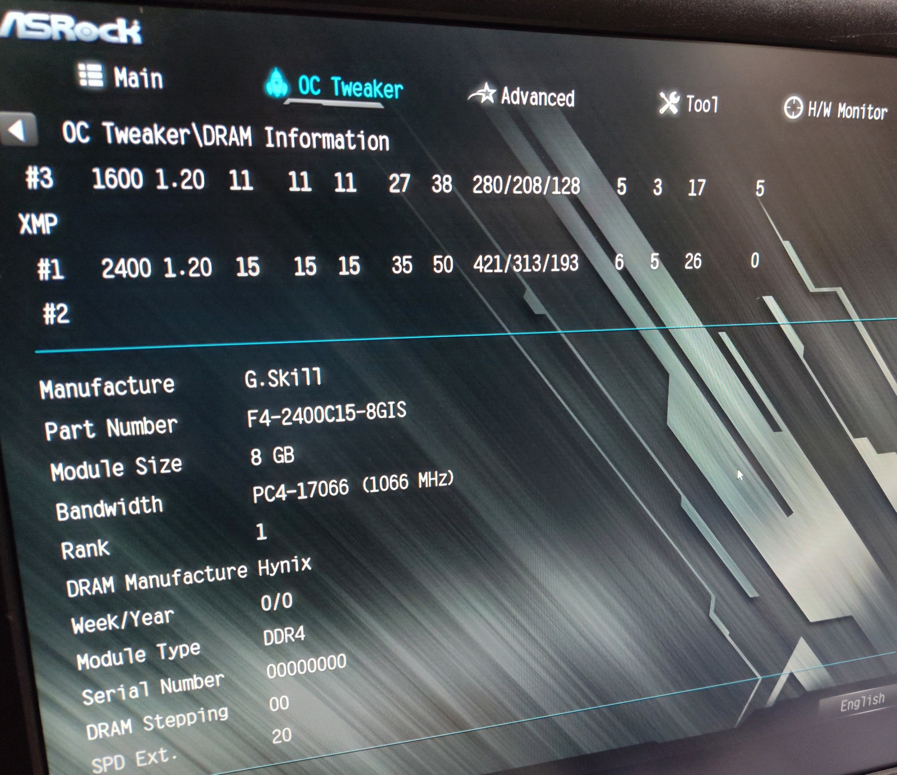Click the OC Tweaker rocket icon
Viewport: 897px width, 775px height.
(276, 83)
